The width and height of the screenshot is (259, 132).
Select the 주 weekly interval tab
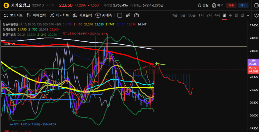230,15
